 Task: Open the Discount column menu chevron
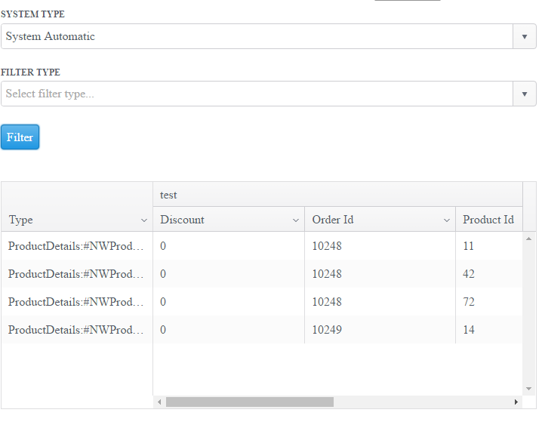296,220
